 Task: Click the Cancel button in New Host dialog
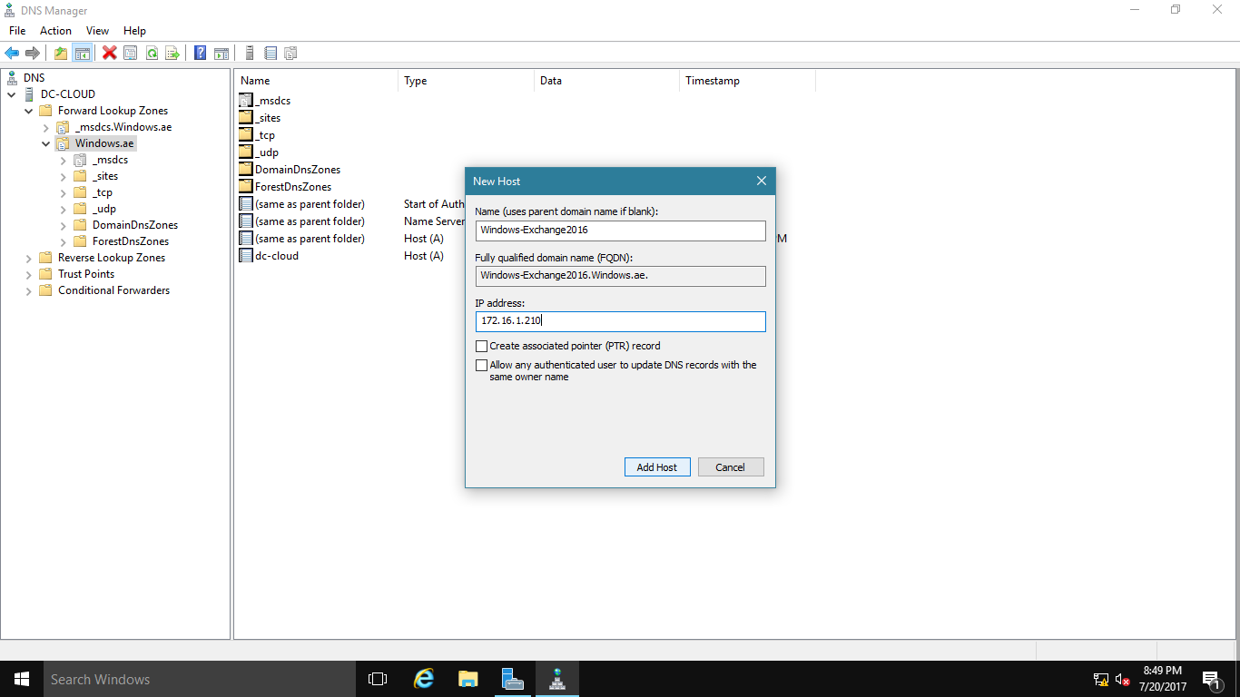731,467
